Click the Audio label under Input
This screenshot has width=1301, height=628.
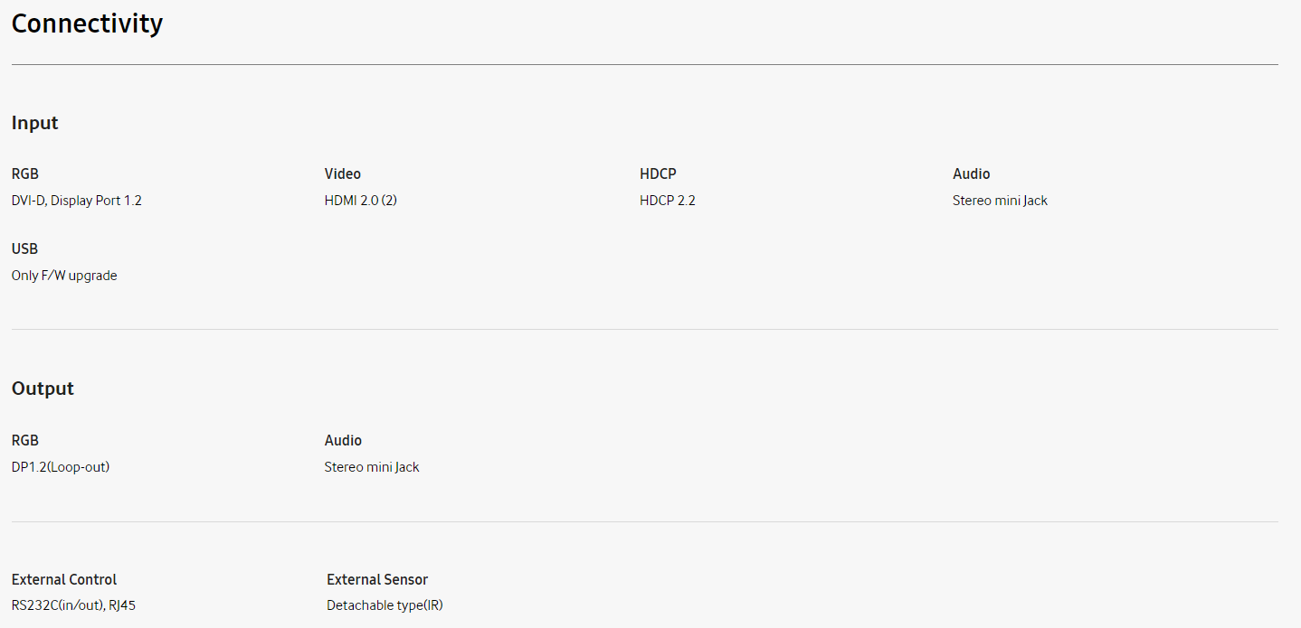[972, 173]
